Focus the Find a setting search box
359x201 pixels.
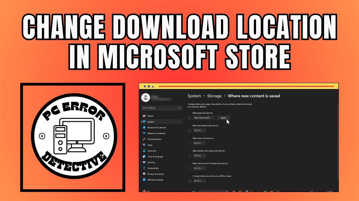[x=162, y=108]
